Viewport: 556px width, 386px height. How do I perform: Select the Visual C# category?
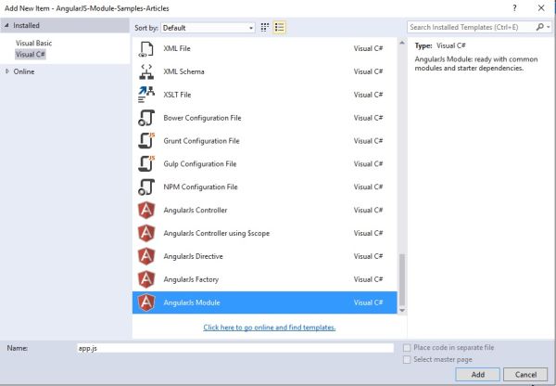(x=31, y=55)
